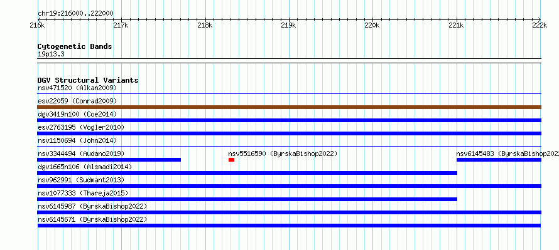This screenshot has width=559, height=250.
Task: Select the blue bar under nsv6145987
Action: pos(290,212)
